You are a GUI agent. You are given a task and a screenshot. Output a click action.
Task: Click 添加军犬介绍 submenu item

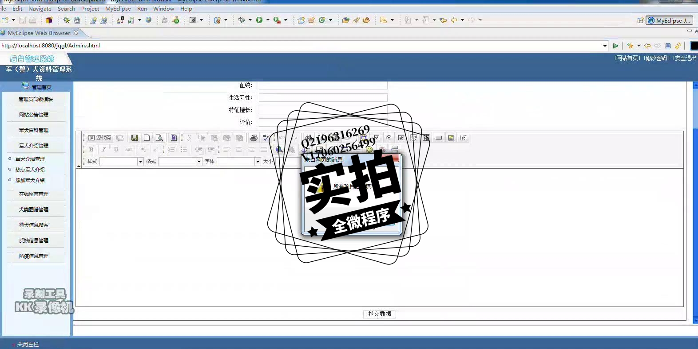(30, 180)
